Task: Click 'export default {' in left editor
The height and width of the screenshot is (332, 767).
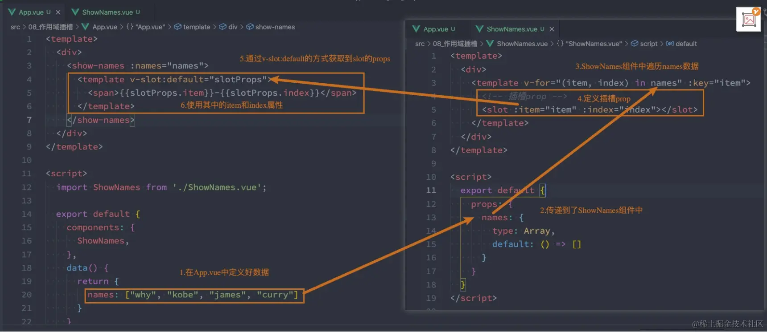Action: pyautogui.click(x=98, y=214)
